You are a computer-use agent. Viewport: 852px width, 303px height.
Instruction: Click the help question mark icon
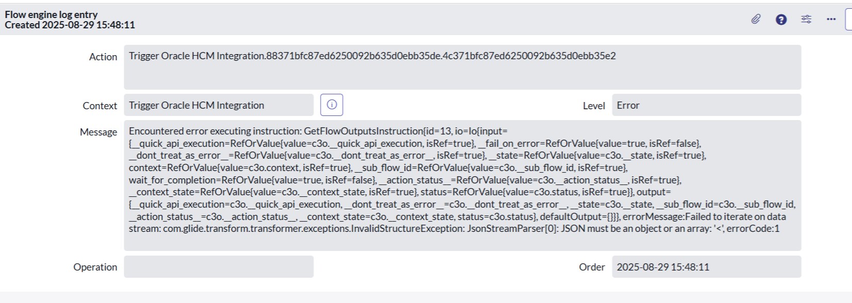pyautogui.click(x=781, y=20)
